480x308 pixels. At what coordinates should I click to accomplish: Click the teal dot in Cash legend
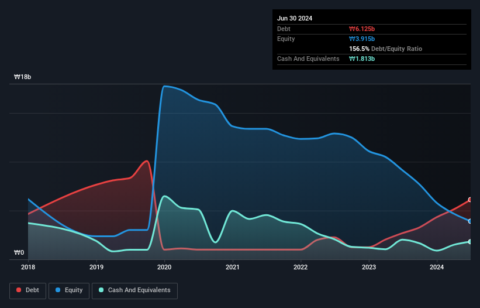[x=101, y=290]
